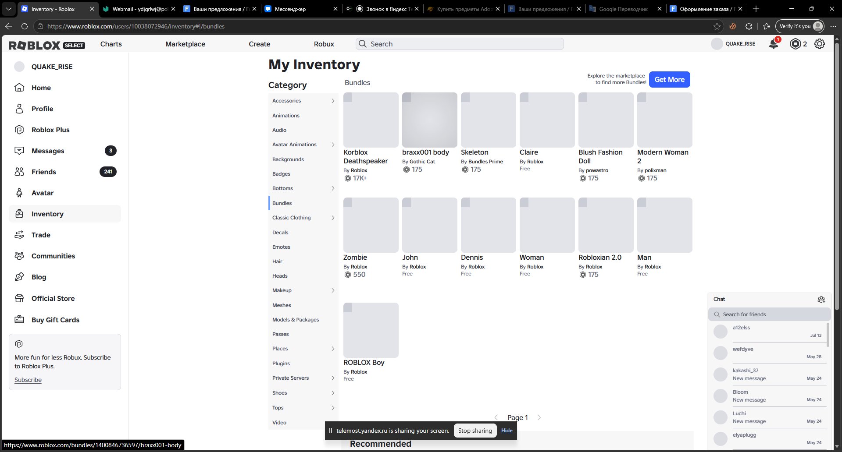
Task: Click the Buy Gift Cards icon
Action: pos(19,320)
